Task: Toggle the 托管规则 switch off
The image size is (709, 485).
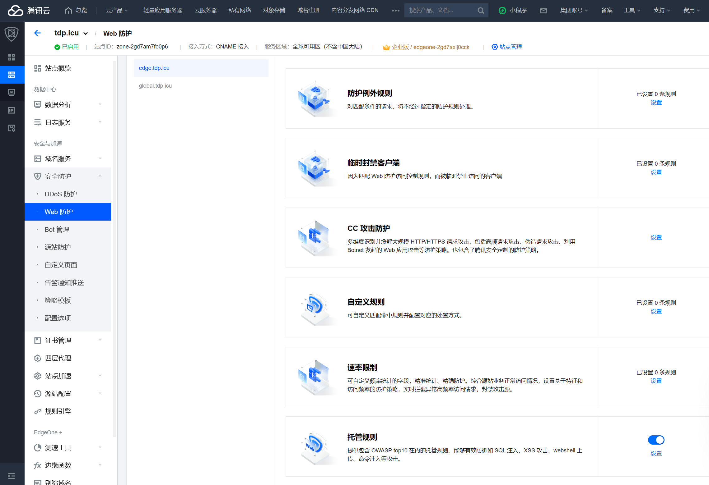Action: (x=656, y=440)
